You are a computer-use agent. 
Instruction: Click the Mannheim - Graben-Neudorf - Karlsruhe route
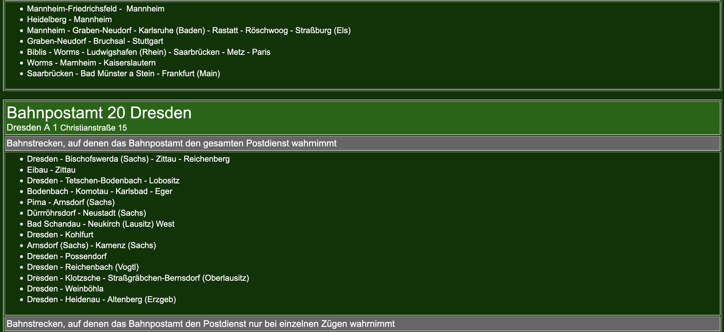189,30
